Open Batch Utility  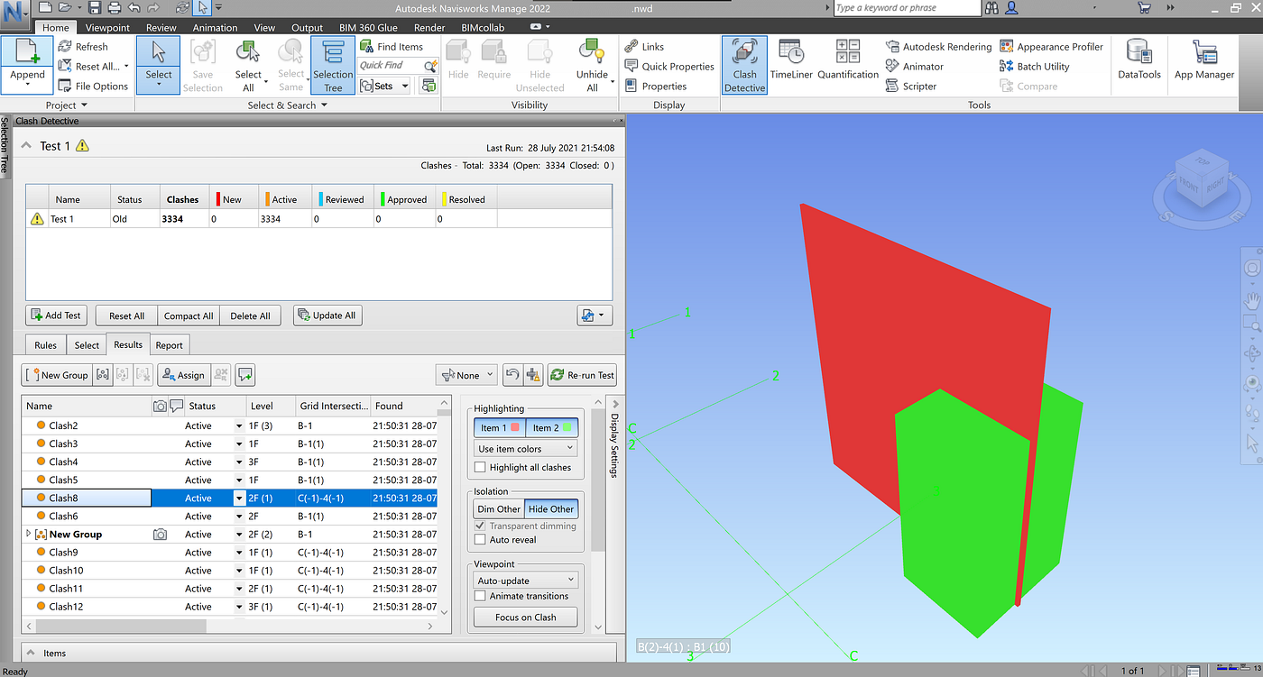point(1035,67)
